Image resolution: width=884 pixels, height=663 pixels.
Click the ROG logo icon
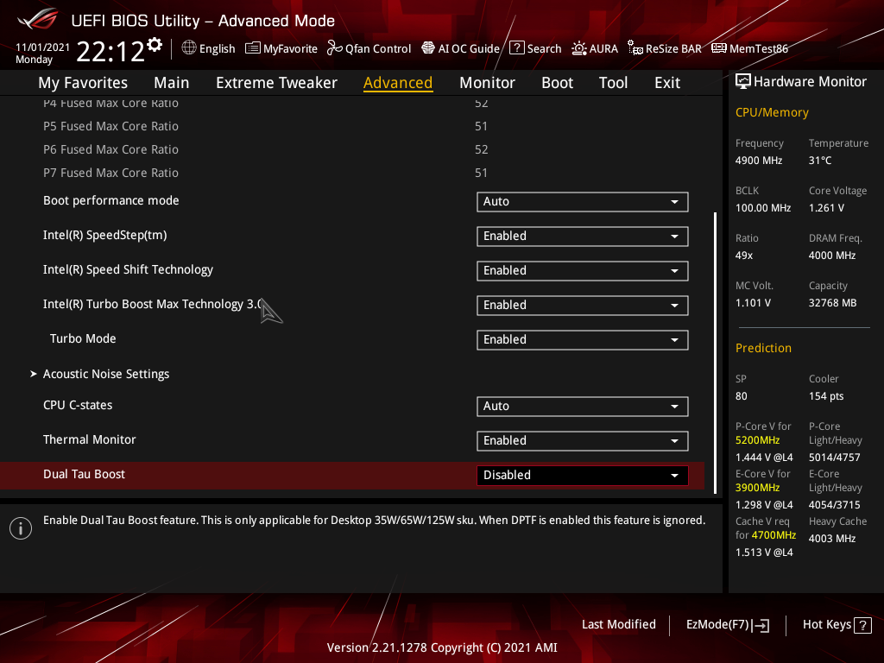[x=38, y=21]
